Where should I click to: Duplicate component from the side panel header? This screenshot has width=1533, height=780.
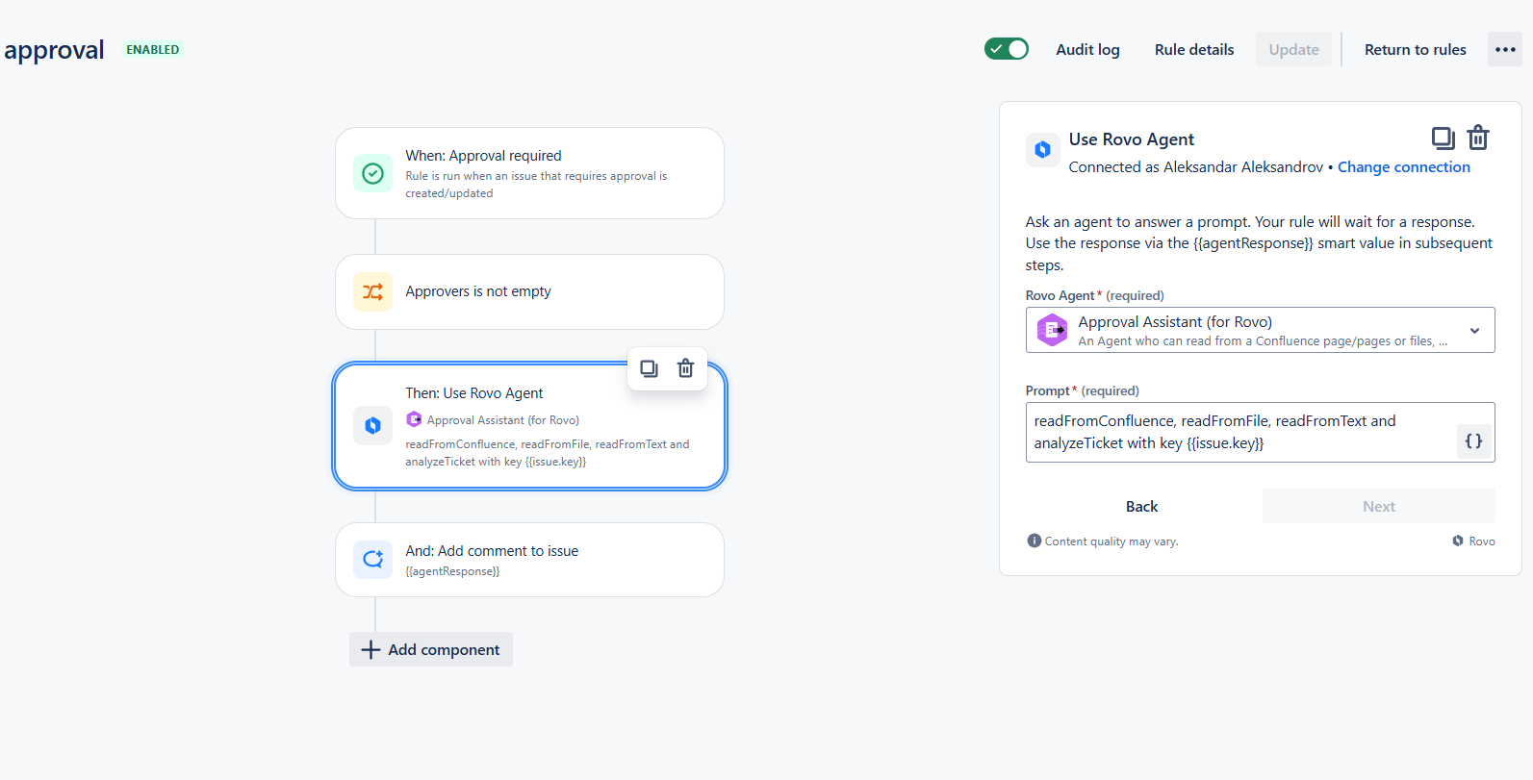tap(1443, 138)
